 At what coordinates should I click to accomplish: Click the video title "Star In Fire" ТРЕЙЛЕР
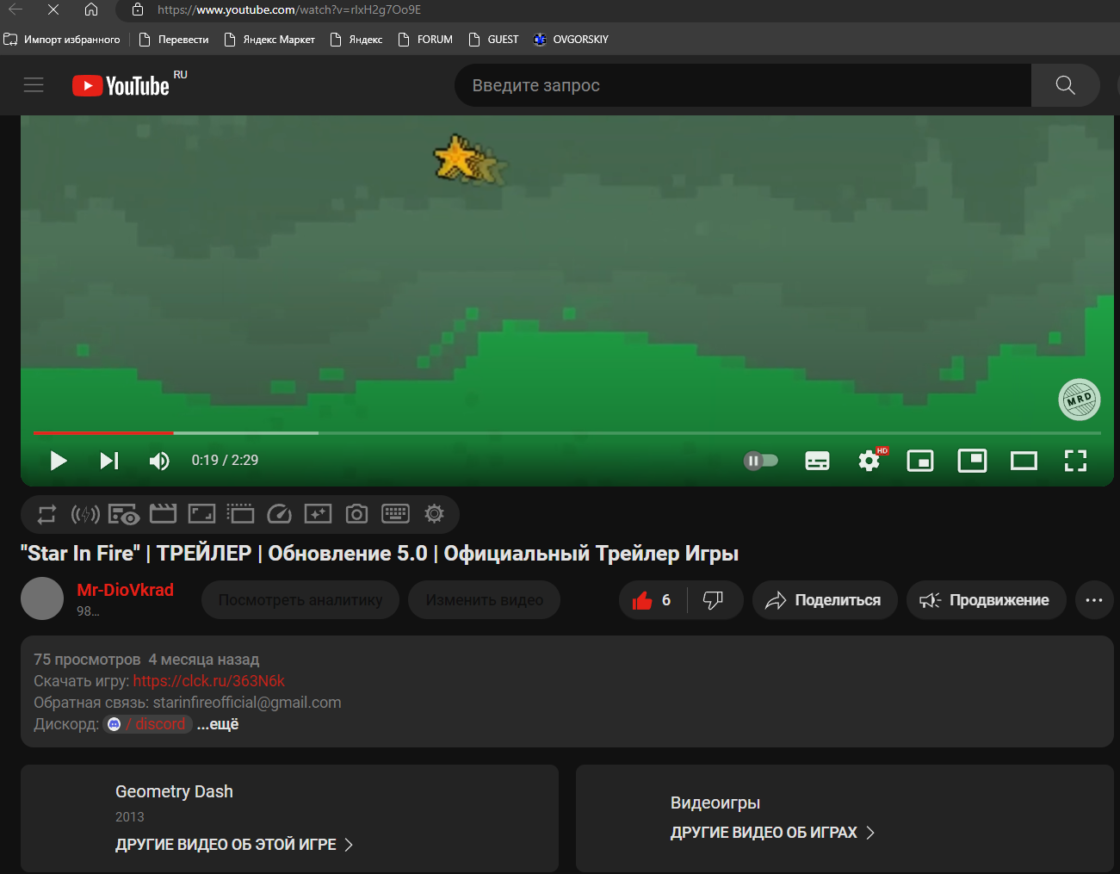pyautogui.click(x=380, y=553)
